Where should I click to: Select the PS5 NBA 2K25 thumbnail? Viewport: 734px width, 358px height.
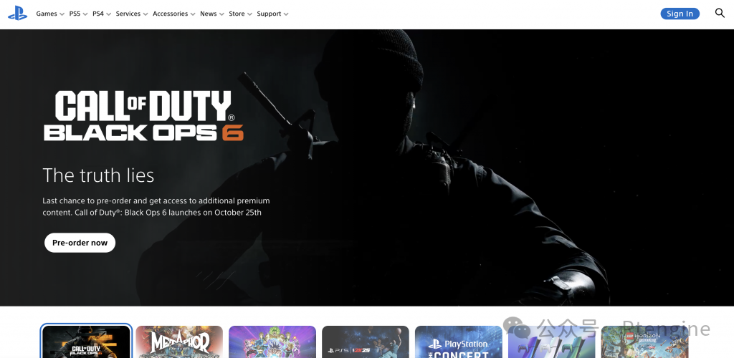[366, 342]
